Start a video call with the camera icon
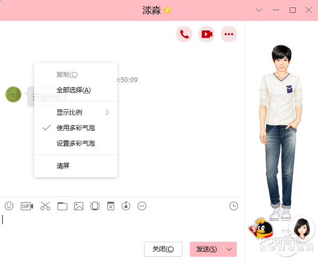 tap(206, 34)
